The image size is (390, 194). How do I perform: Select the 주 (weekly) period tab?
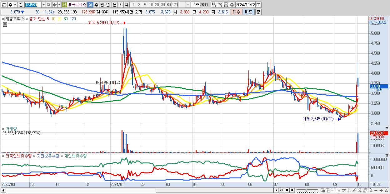click(96, 5)
